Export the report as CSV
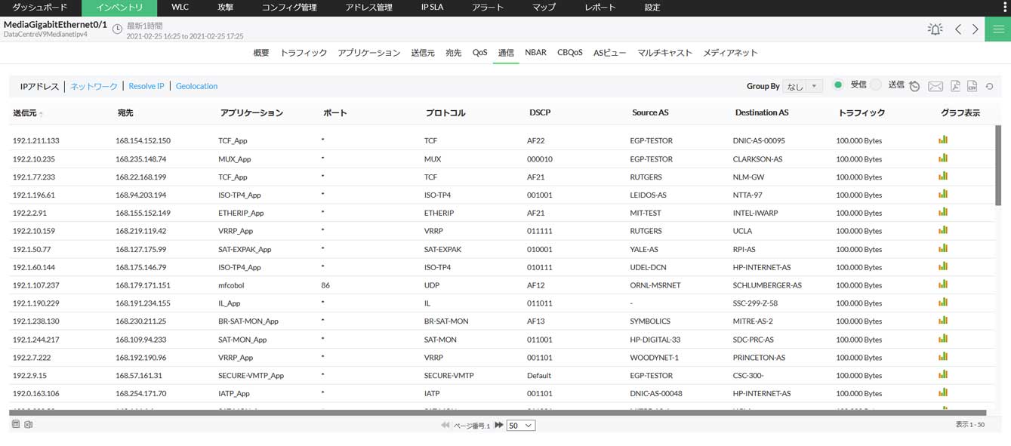This screenshot has width=1011, height=446. click(x=972, y=86)
